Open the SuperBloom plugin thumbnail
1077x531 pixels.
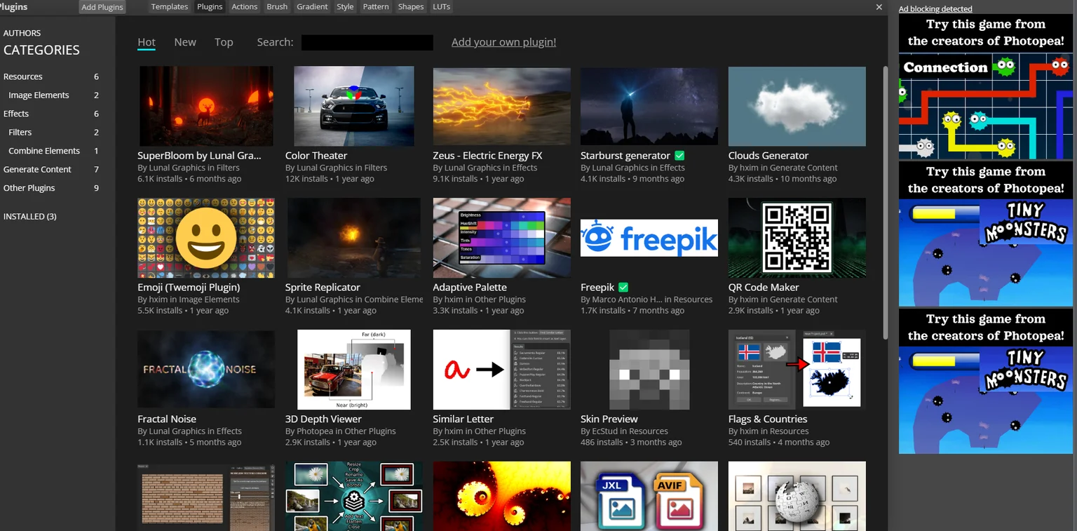(206, 106)
